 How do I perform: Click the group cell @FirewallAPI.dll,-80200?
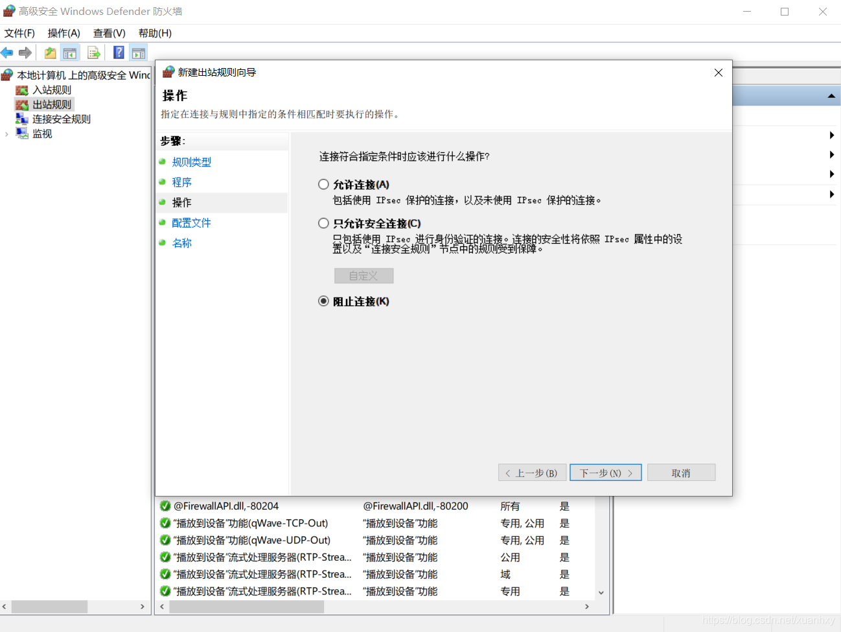(x=415, y=506)
